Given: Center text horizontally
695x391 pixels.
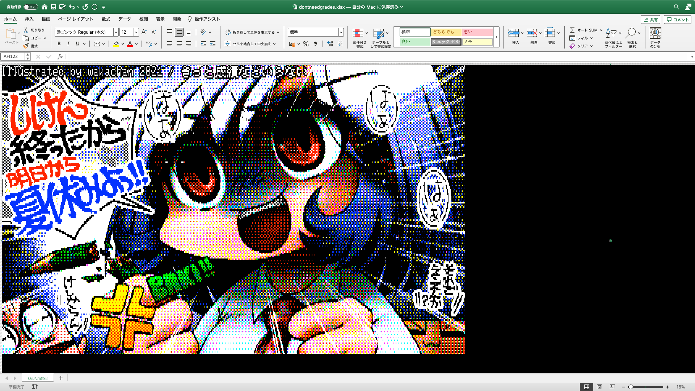Looking at the screenshot, I should [179, 44].
